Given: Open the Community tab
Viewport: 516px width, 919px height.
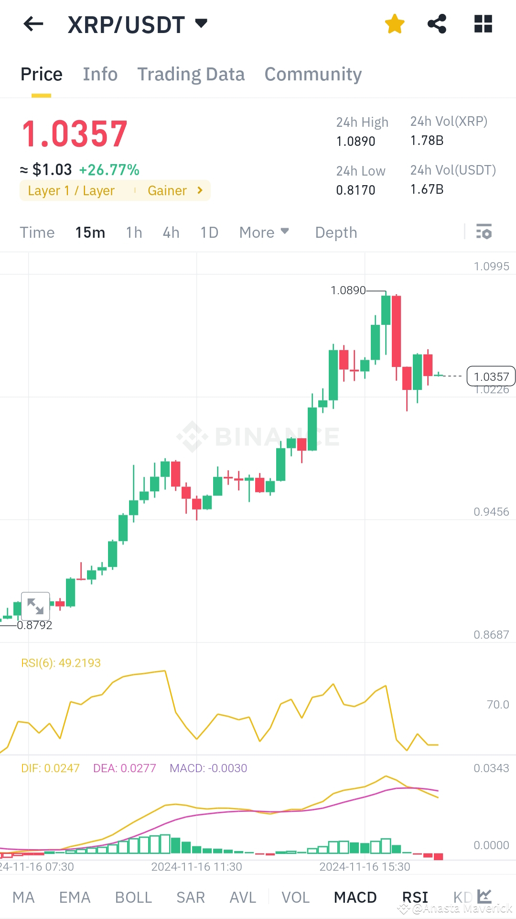Looking at the screenshot, I should [x=312, y=74].
